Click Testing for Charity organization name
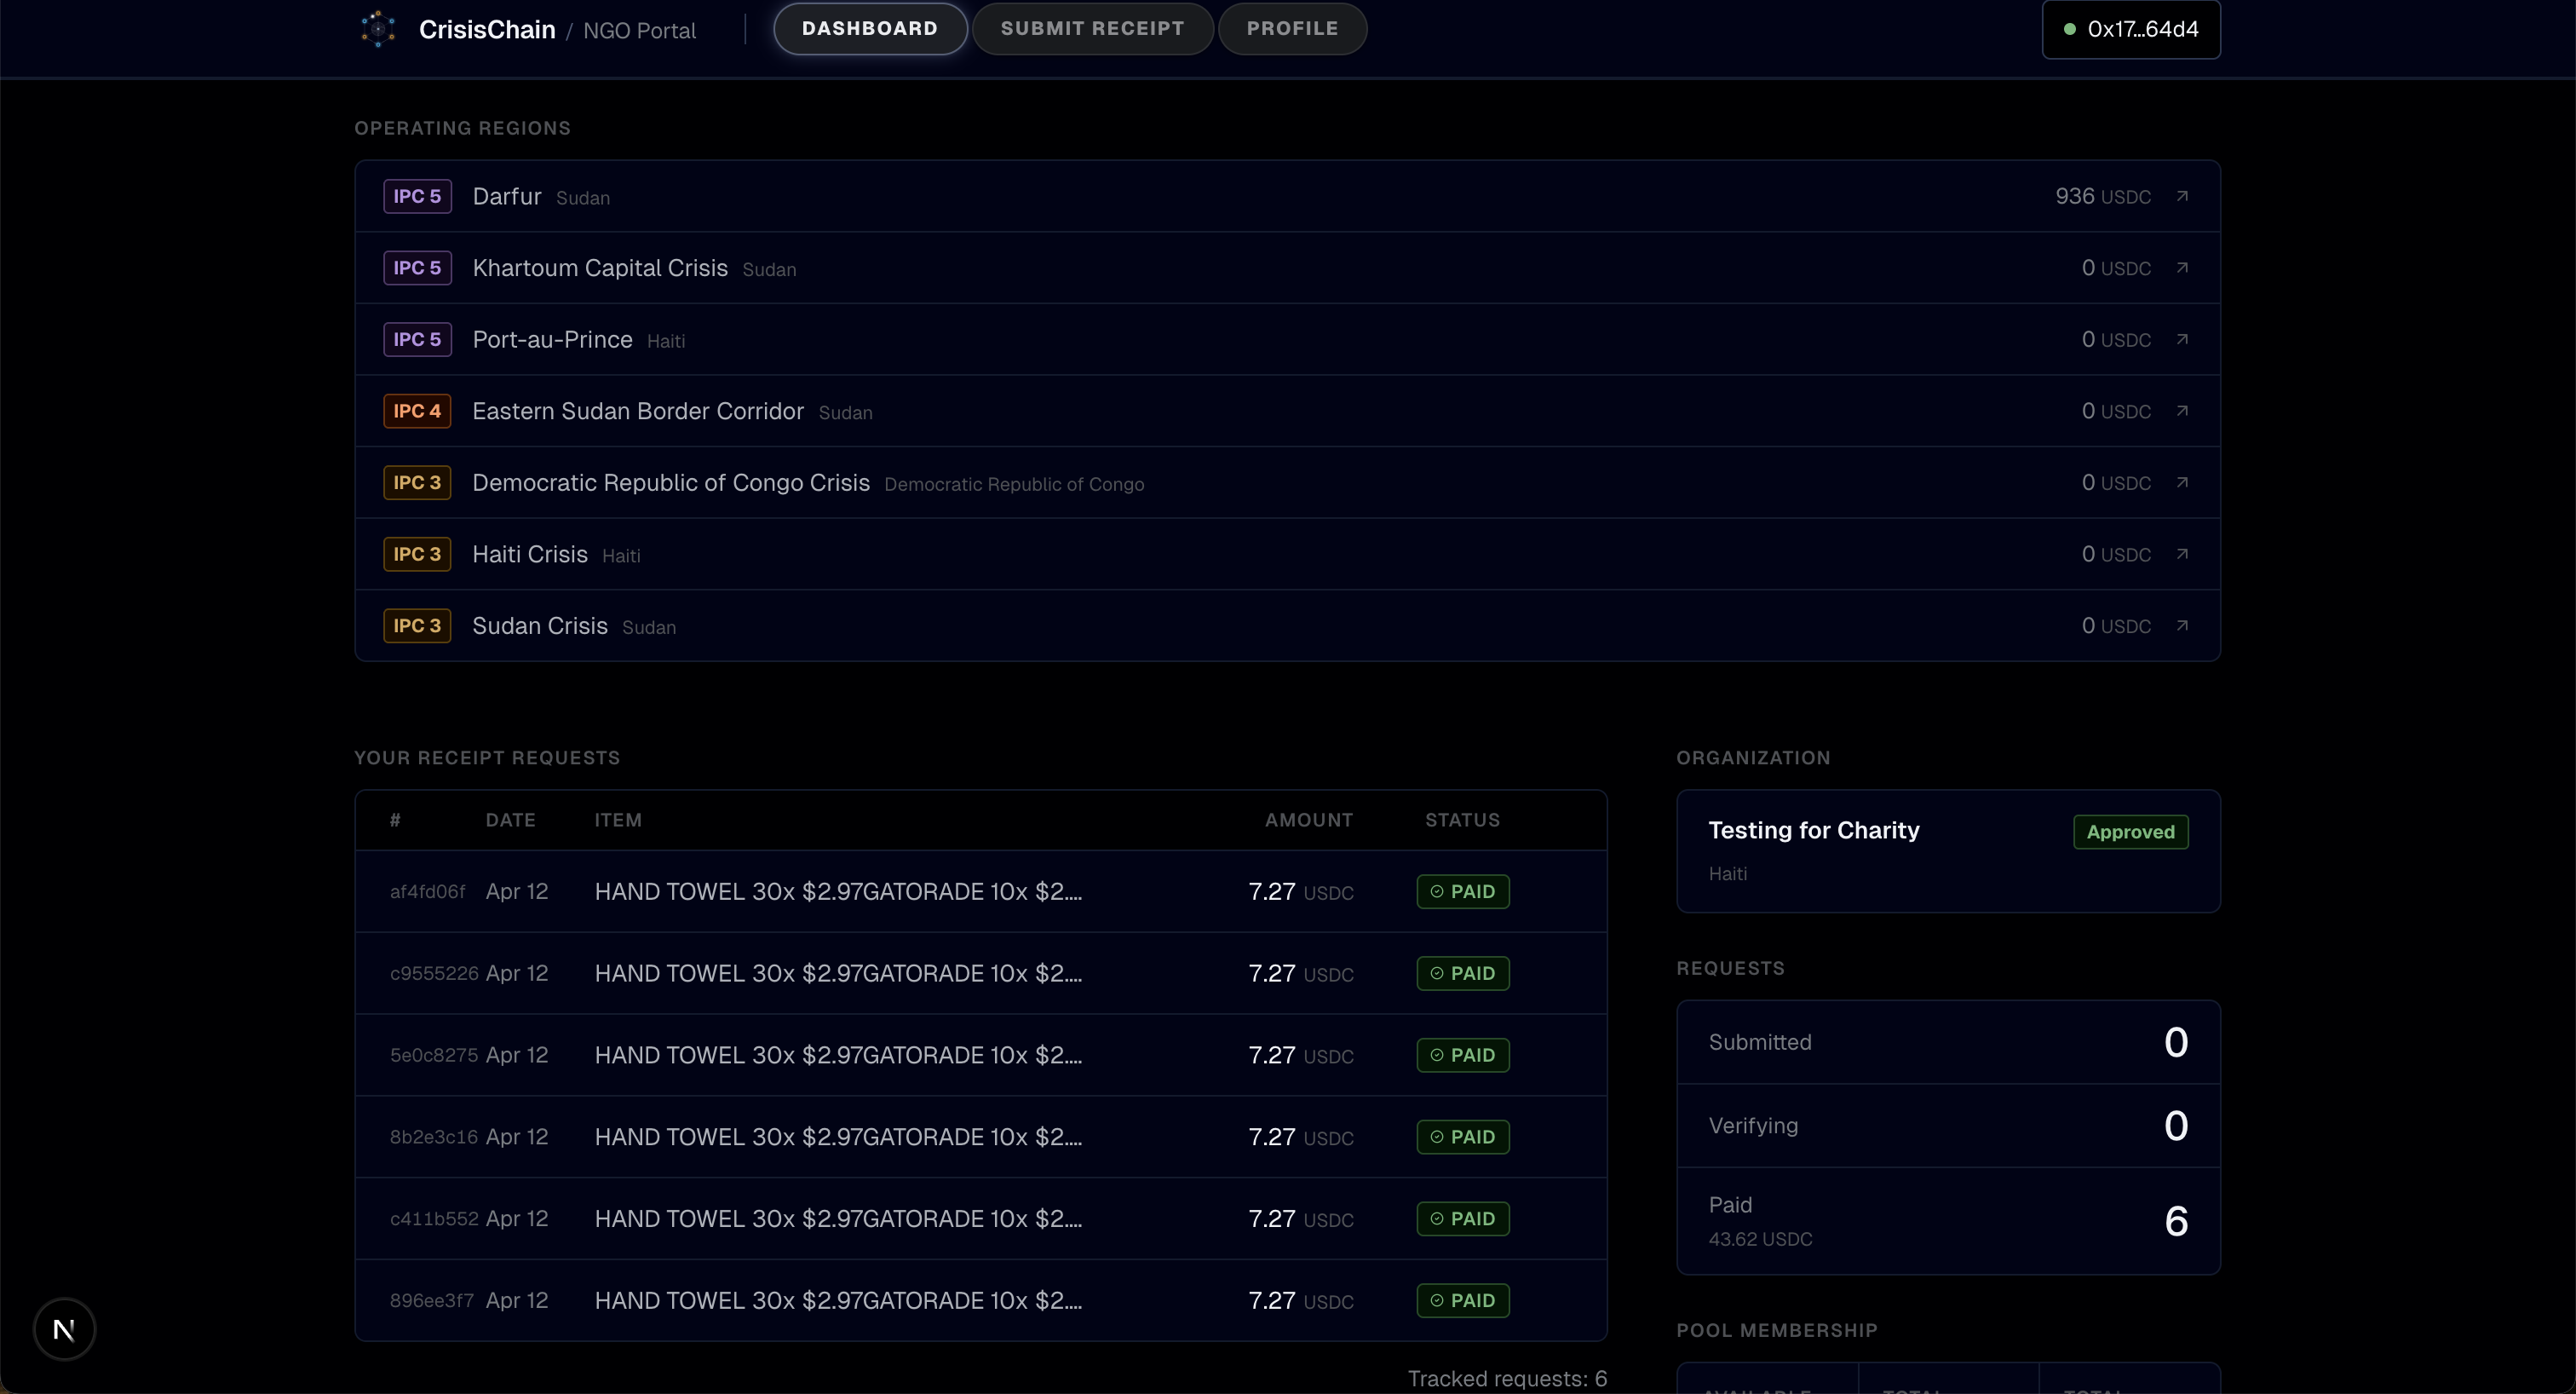The image size is (2576, 1394). pos(1813,830)
